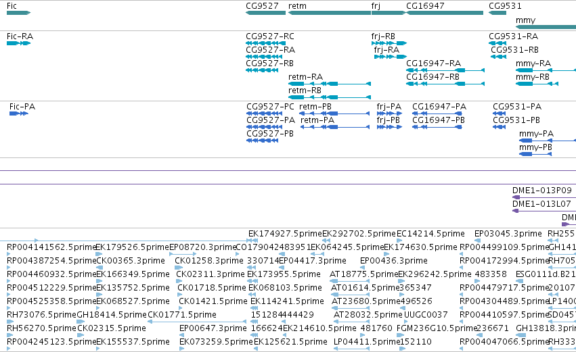The height and width of the screenshot is (352, 576).
Task: Open the CG16947-PA protein label
Action: (439, 107)
